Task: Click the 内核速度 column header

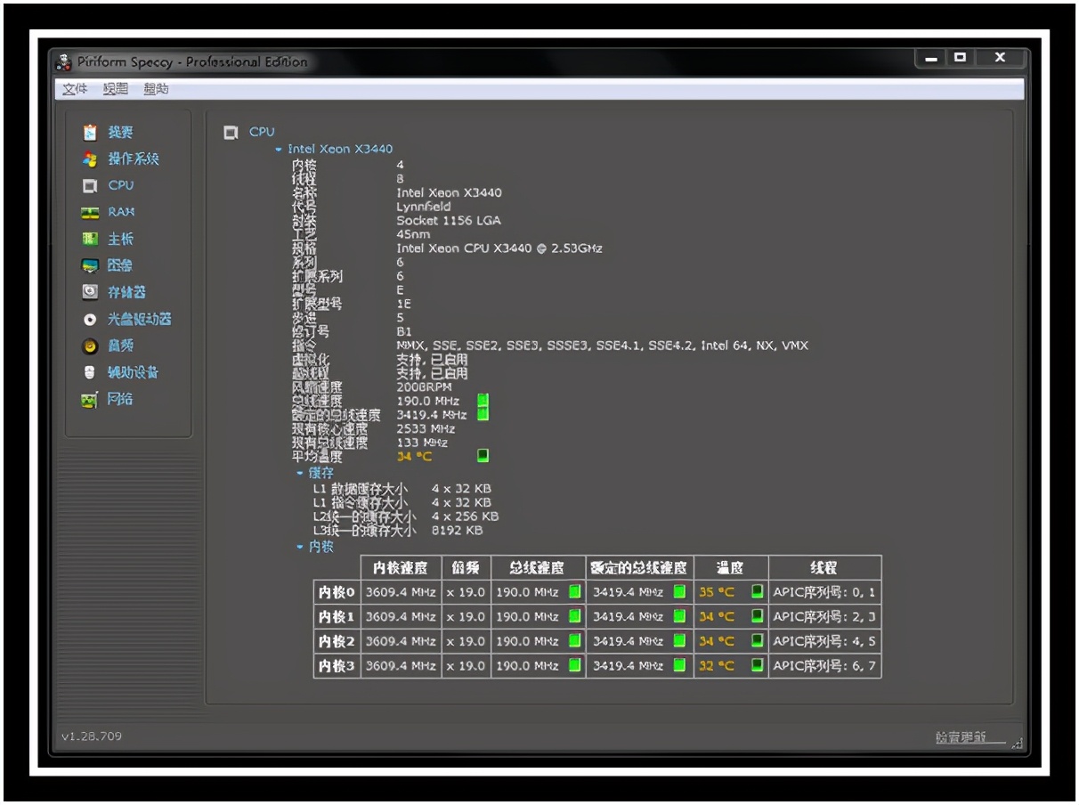Action: (x=401, y=567)
